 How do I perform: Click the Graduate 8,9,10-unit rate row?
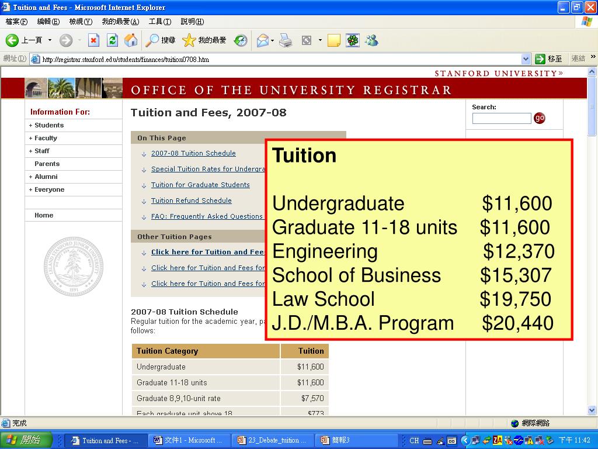click(230, 399)
